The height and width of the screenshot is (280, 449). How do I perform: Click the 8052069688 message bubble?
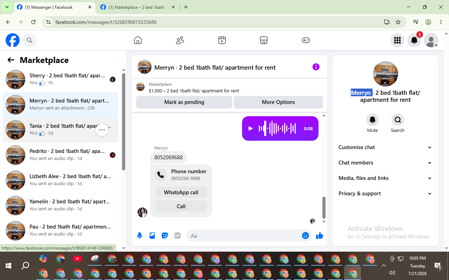pos(168,157)
